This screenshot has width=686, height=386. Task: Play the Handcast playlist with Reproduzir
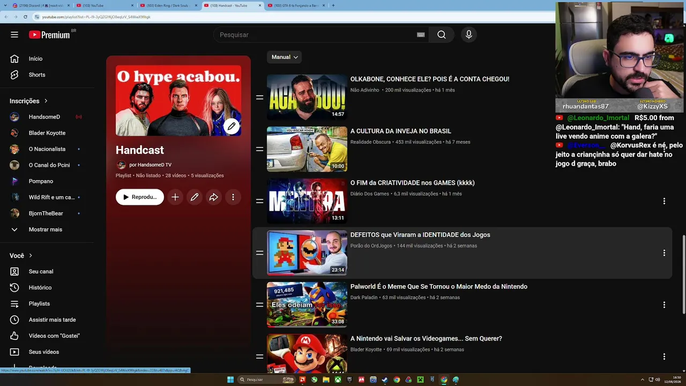coord(140,197)
